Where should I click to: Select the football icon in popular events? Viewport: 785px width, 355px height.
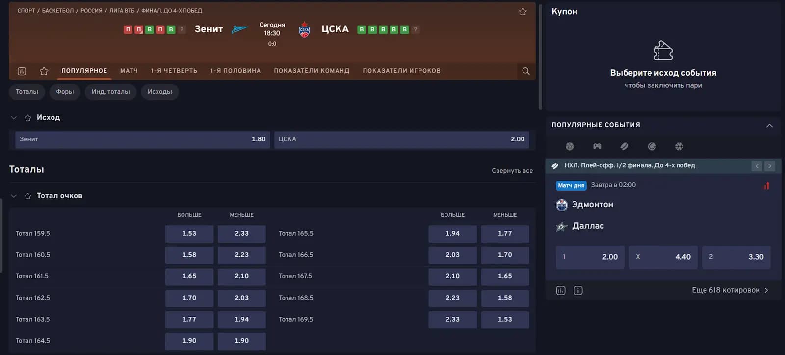570,146
